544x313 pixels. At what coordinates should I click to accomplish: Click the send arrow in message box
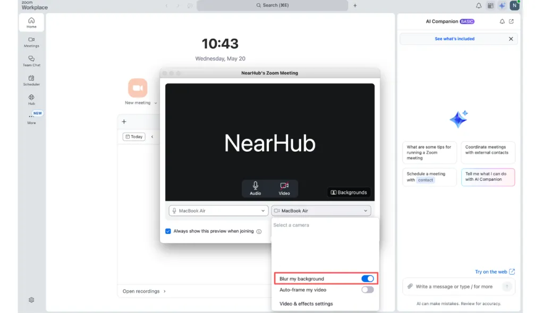(x=507, y=286)
